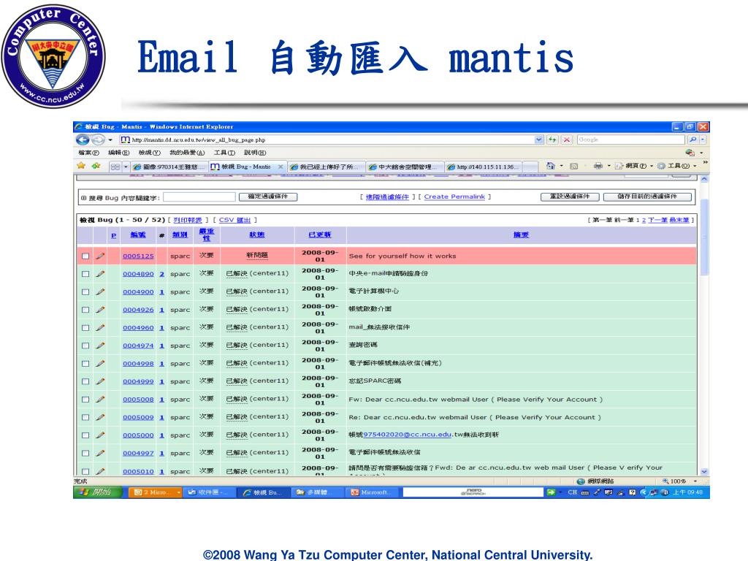Viewport: 748px width, 561px height.
Task: Open the 編輯(E) edit menu
Action: [x=118, y=153]
